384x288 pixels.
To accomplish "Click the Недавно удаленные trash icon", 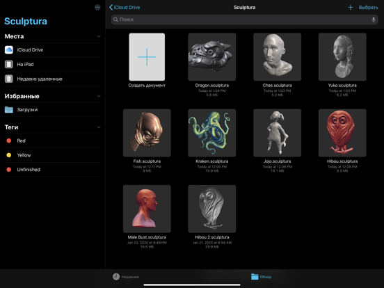I will tap(9, 79).
